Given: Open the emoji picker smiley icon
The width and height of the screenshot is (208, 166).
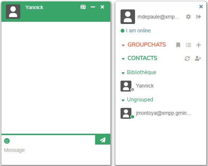Looking at the screenshot, I should [7, 141].
